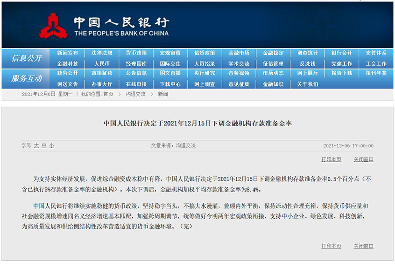Open 下载中心 menu item

click(x=170, y=84)
